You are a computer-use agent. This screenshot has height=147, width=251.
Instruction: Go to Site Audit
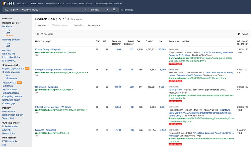tap(72, 4)
